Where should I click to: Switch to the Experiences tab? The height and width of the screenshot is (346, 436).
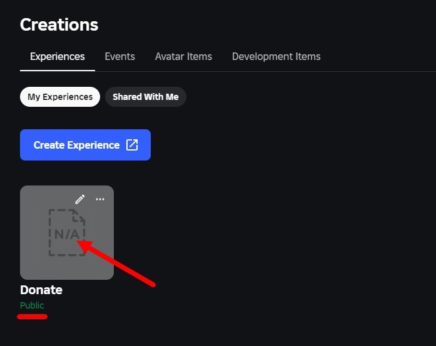[57, 56]
